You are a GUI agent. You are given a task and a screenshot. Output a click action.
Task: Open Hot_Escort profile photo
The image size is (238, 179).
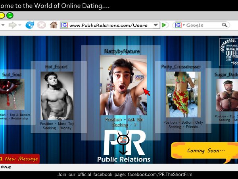(x=57, y=95)
